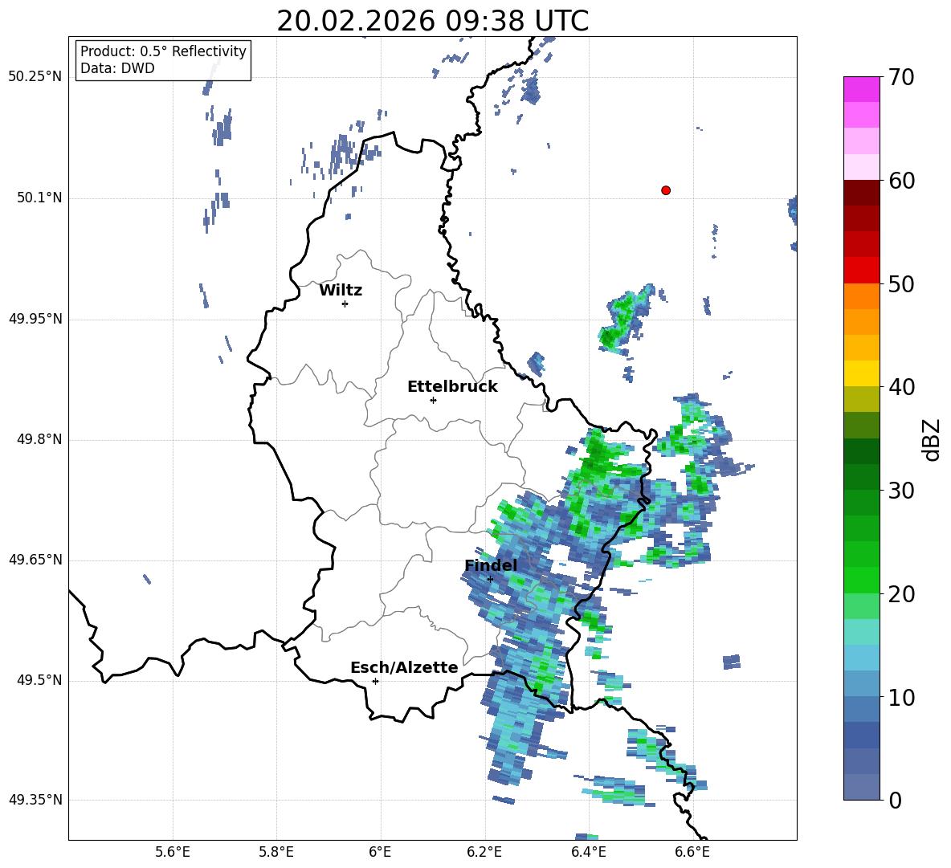Click the 50.1°N latitude label
This screenshot has width=951, height=868.
point(39,198)
